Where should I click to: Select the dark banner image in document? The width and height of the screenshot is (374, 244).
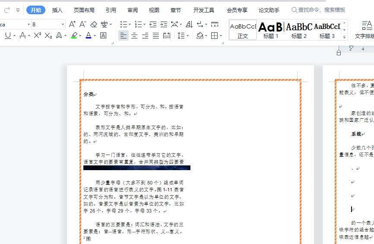coord(137,168)
